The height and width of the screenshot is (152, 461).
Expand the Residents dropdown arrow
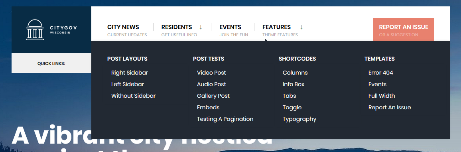(201, 28)
